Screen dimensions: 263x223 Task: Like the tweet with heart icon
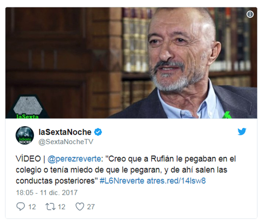click(x=80, y=207)
